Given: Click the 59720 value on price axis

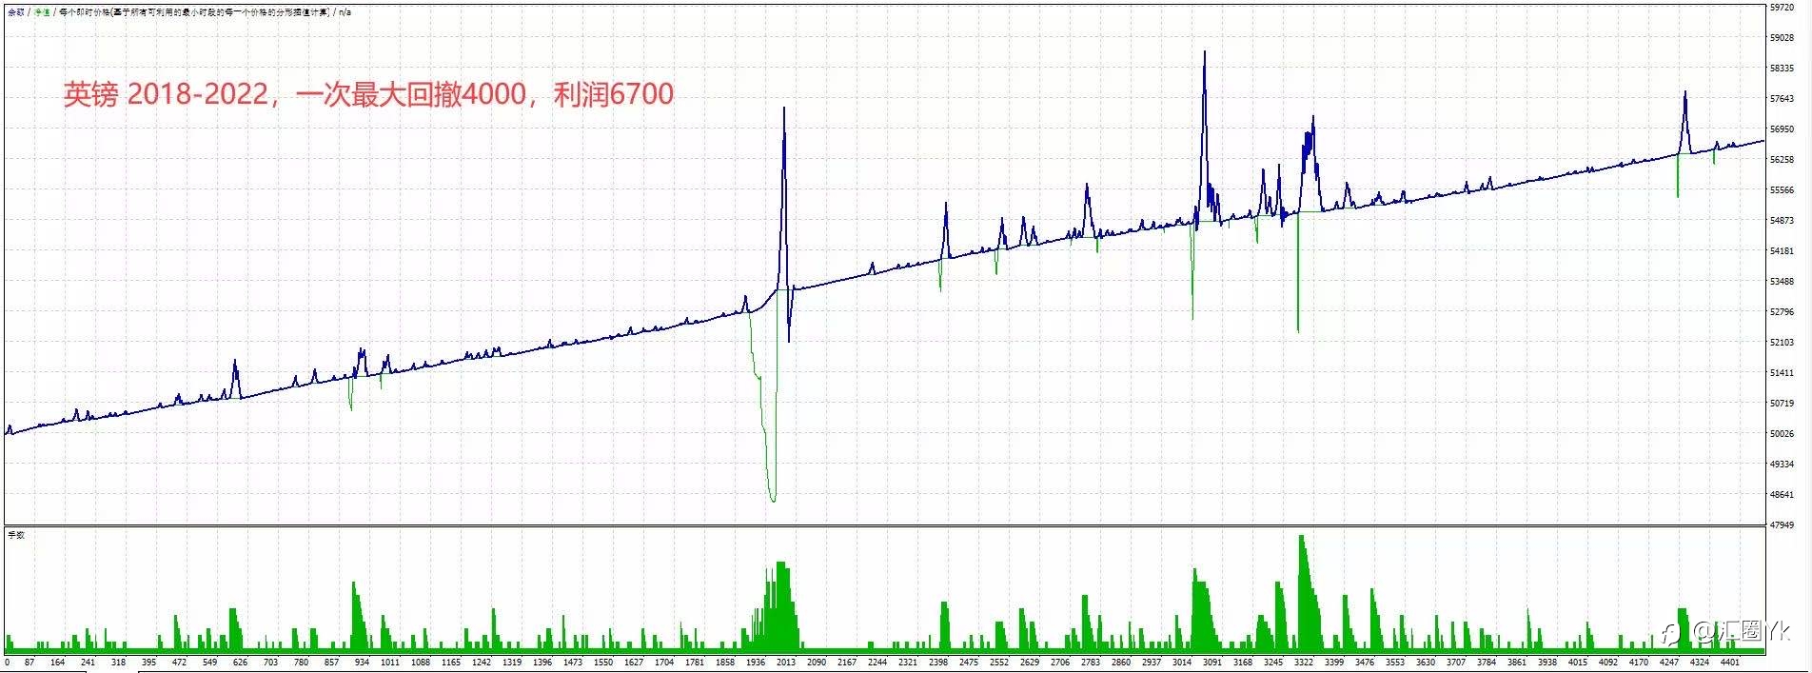Looking at the screenshot, I should coord(1782,8).
